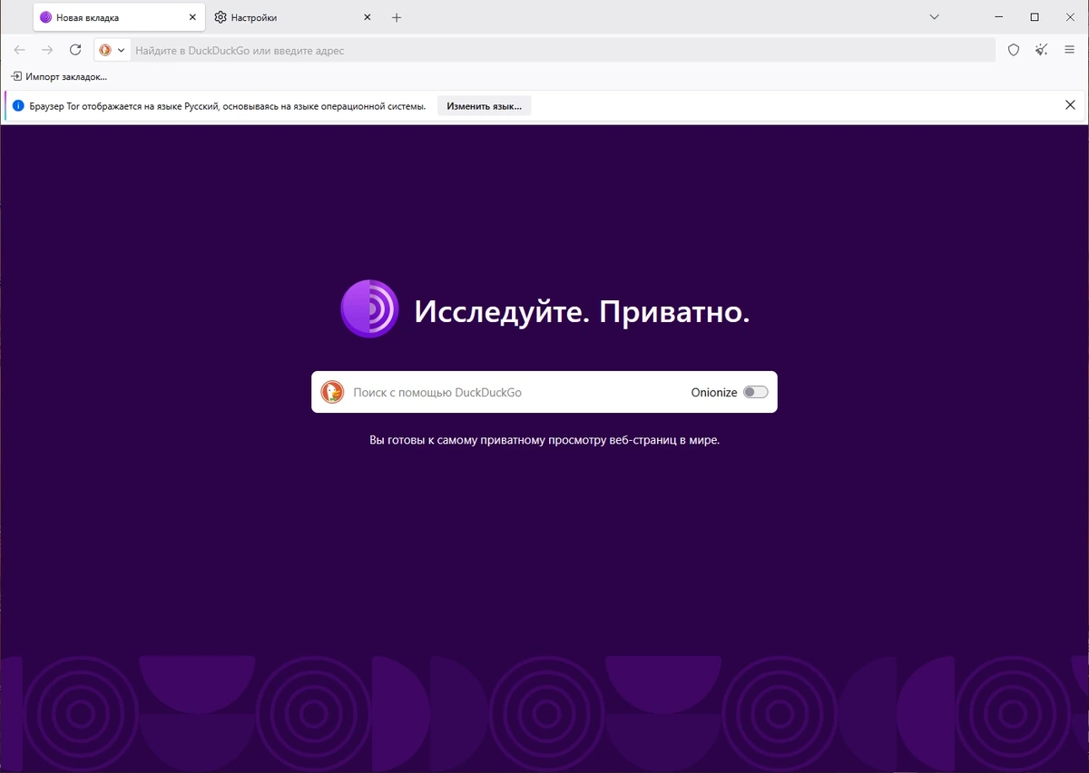Click Импорт закладок bookmark item
The height and width of the screenshot is (773, 1089).
(59, 76)
